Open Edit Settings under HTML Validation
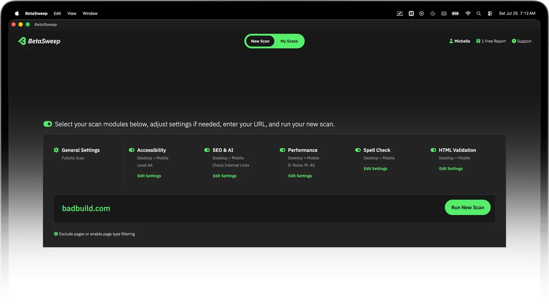Image resolution: width=549 pixels, height=304 pixels. (451, 169)
